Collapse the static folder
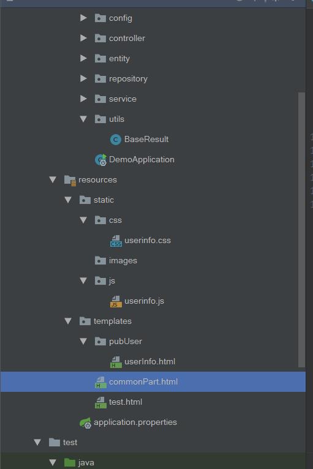 pos(68,200)
